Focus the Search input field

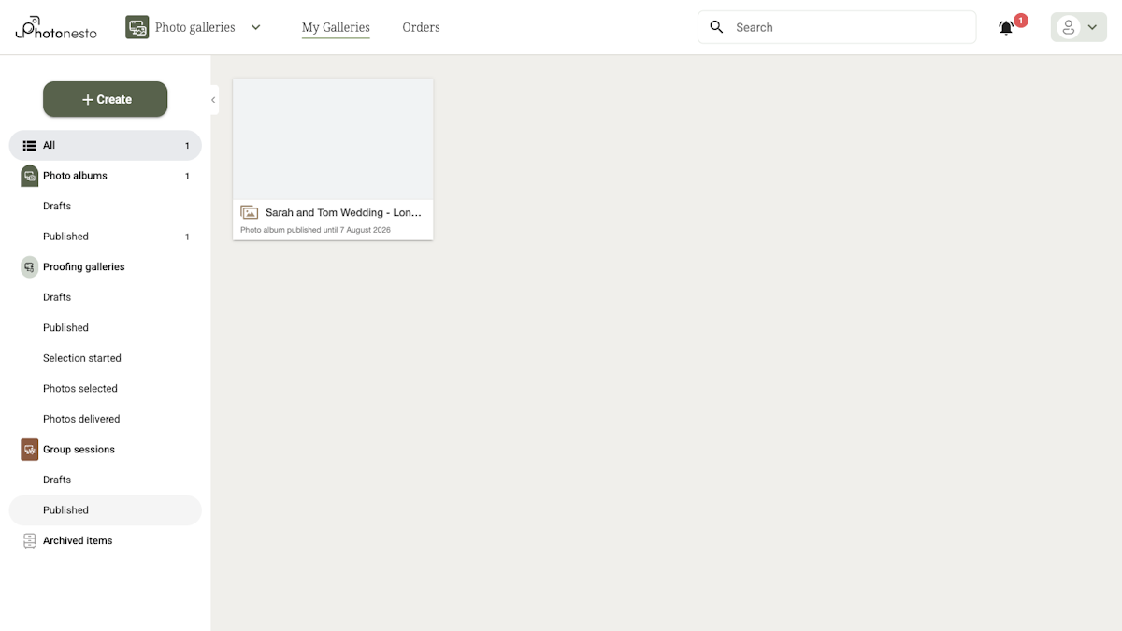[837, 27]
